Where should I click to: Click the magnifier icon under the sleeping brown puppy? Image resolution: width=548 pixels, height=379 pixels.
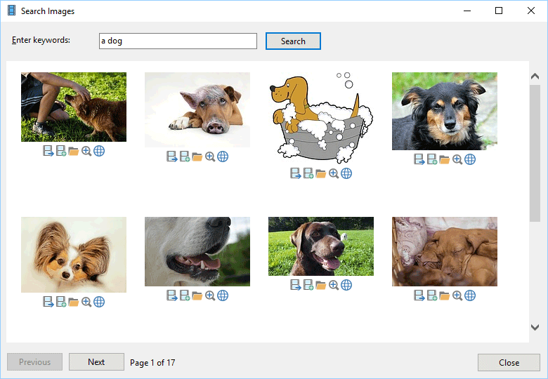click(457, 295)
